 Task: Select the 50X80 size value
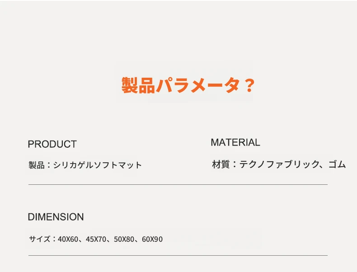pos(124,239)
